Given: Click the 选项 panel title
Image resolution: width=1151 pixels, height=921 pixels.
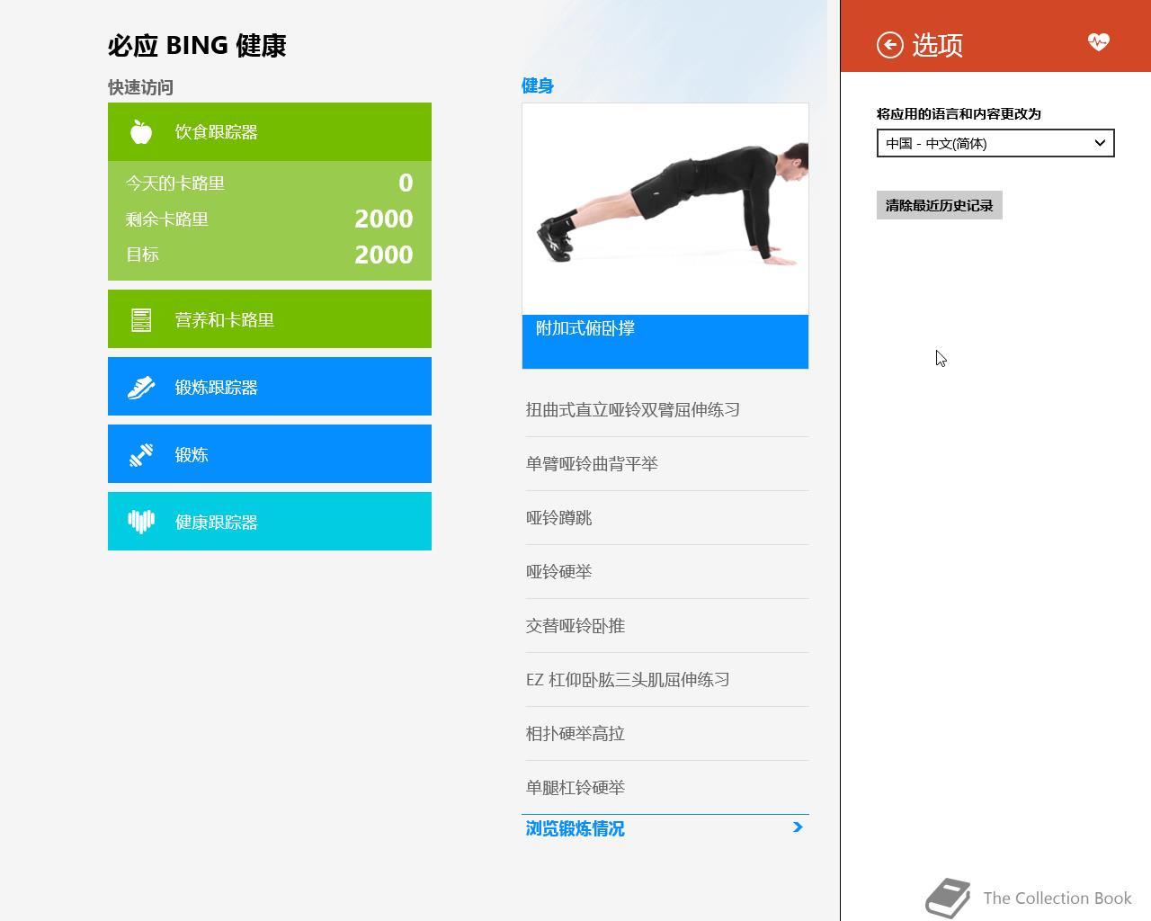Looking at the screenshot, I should pos(937,45).
